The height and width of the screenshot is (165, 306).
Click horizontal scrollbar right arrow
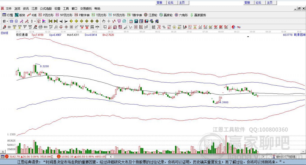click(263, 157)
